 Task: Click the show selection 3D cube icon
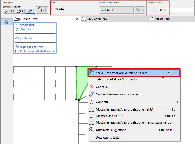pyautogui.click(x=92, y=109)
